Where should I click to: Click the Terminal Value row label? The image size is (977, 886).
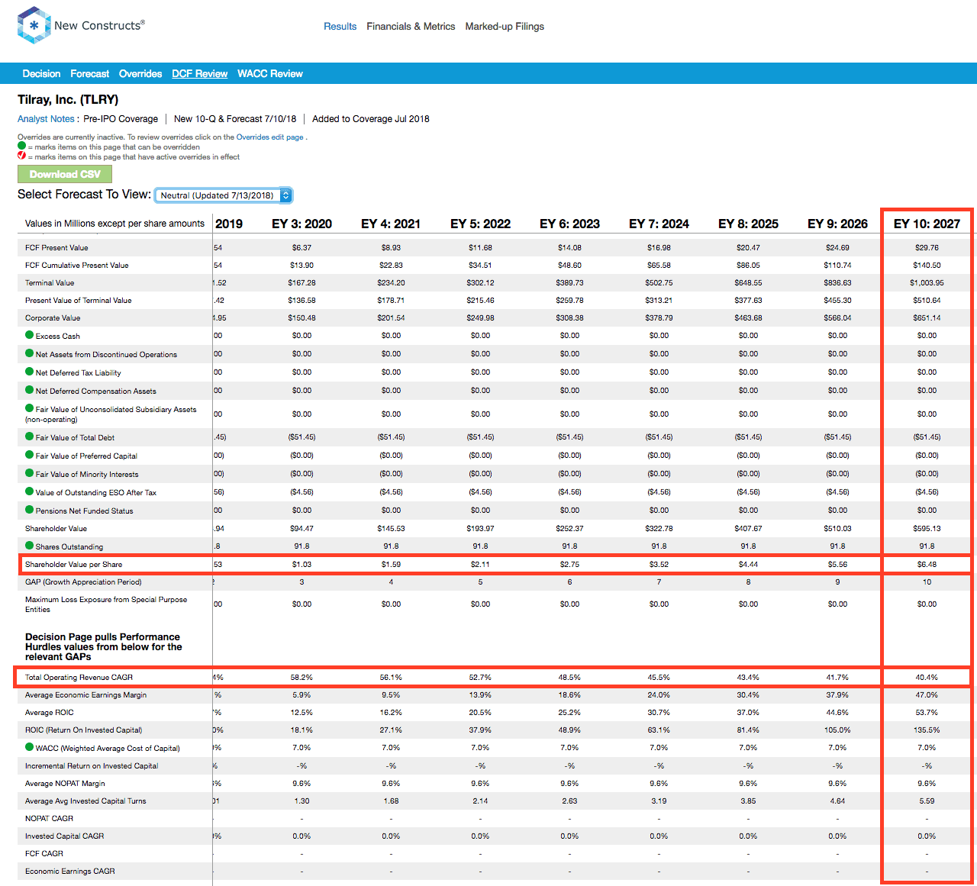click(x=50, y=282)
